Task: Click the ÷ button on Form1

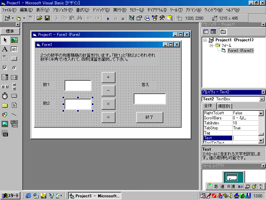Action: tap(108, 117)
